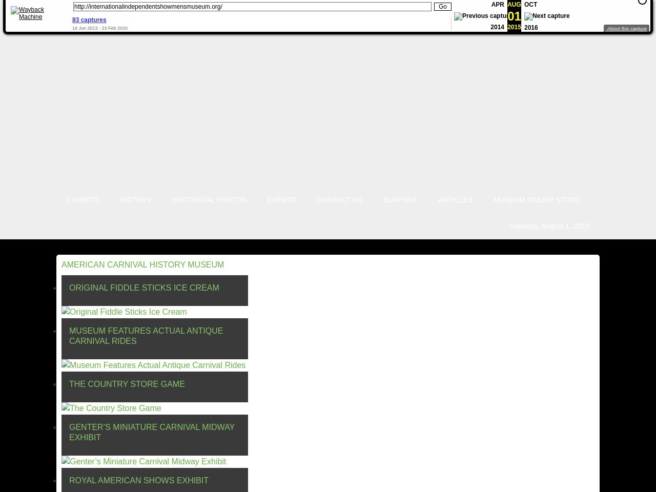Open the History menu item
The height and width of the screenshot is (492, 656).
(135, 200)
